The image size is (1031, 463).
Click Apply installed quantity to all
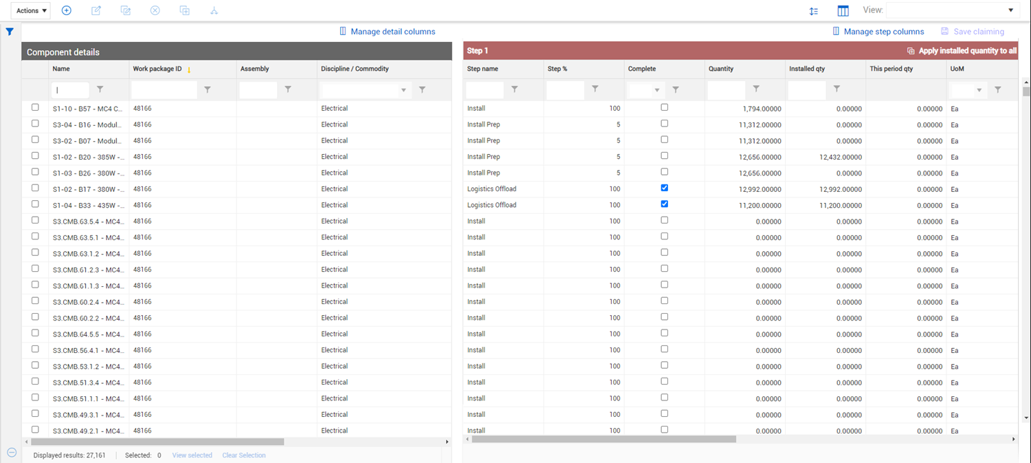pyautogui.click(x=962, y=51)
